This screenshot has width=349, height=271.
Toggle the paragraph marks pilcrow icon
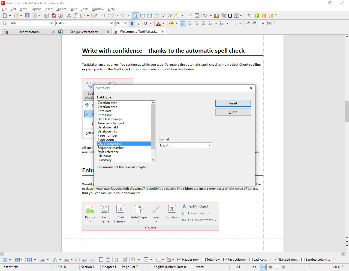249,16
